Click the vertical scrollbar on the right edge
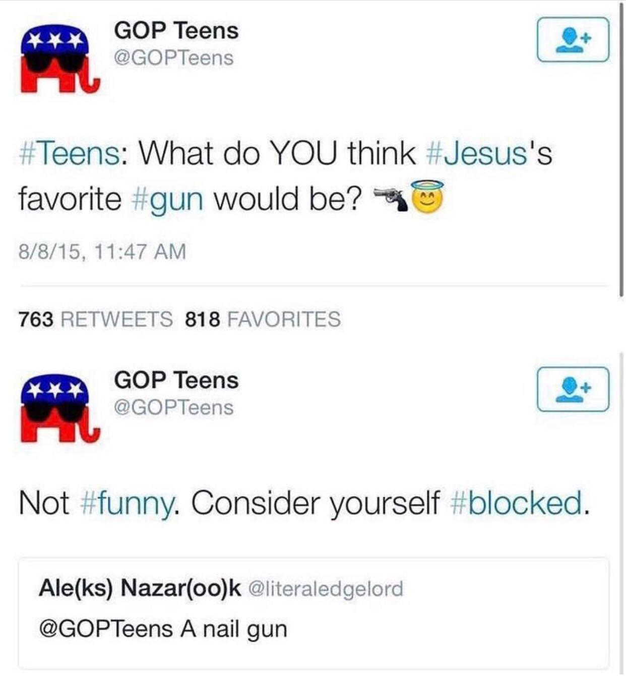The height and width of the screenshot is (676, 626). (x=621, y=151)
